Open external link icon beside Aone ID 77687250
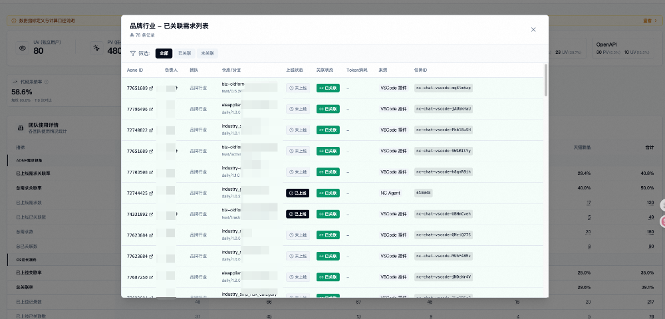 [152, 278]
